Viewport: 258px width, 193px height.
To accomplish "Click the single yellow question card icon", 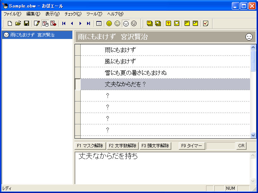I will pyautogui.click(x=168, y=24).
